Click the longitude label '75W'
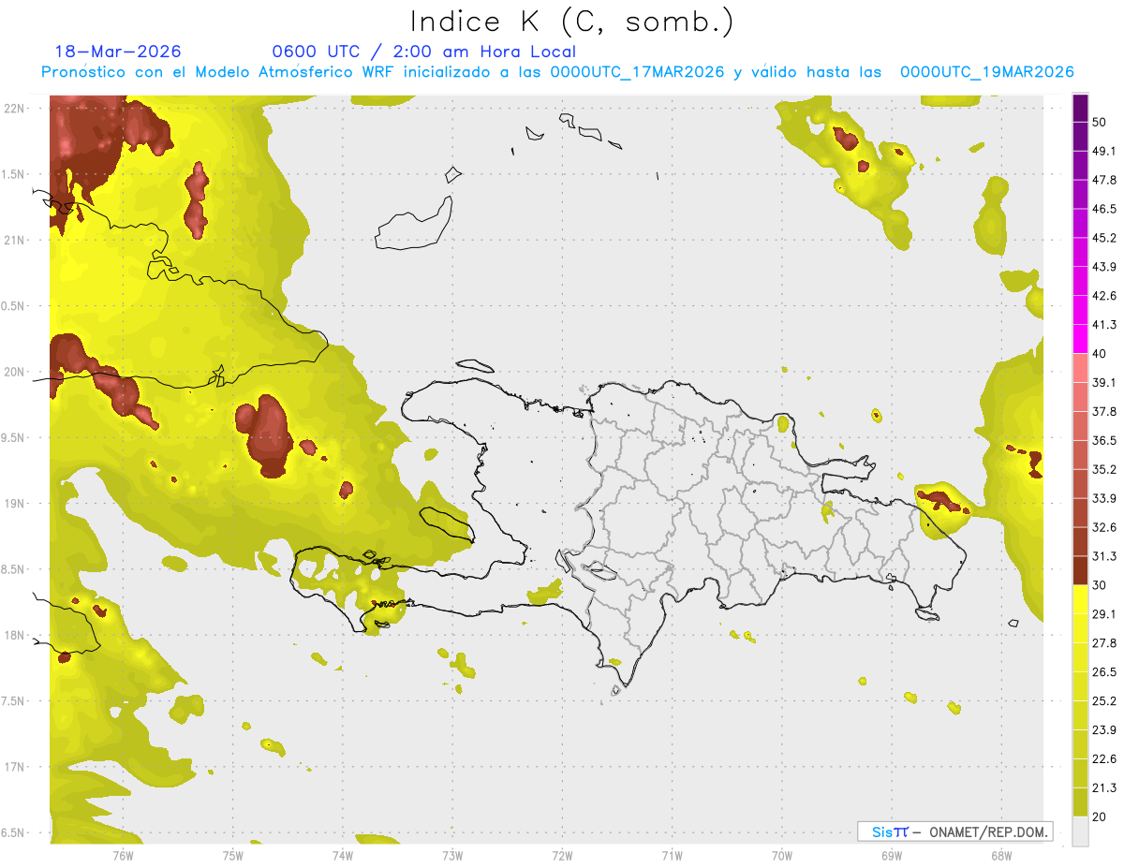The width and height of the screenshot is (1124, 868). click(x=232, y=855)
